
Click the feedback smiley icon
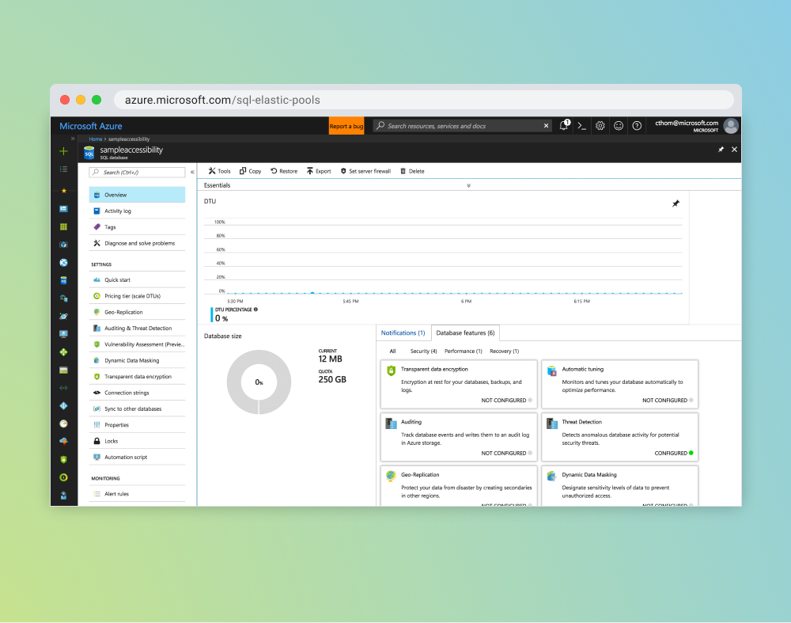tap(619, 126)
